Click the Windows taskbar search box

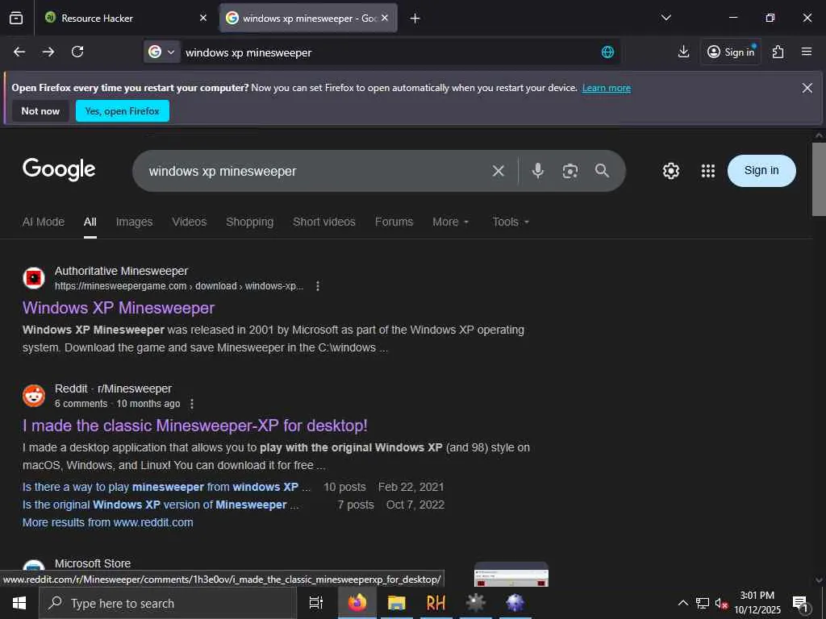(168, 603)
